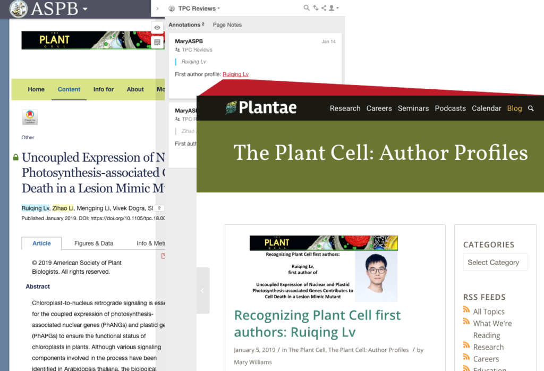
Task: Open the Ruiqing Lv first author profile link
Action: point(235,74)
